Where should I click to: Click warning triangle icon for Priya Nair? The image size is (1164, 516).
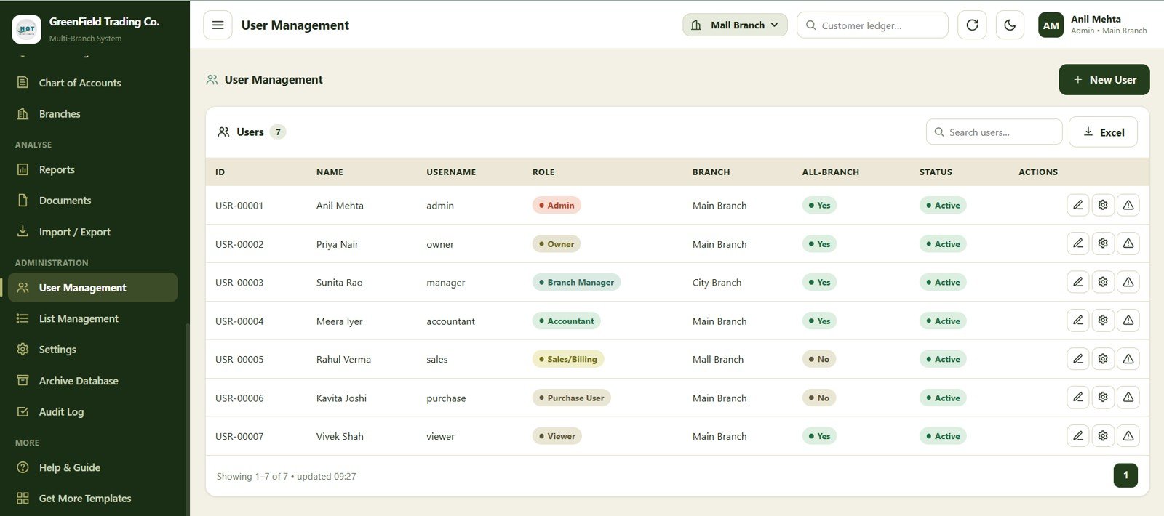tap(1128, 243)
